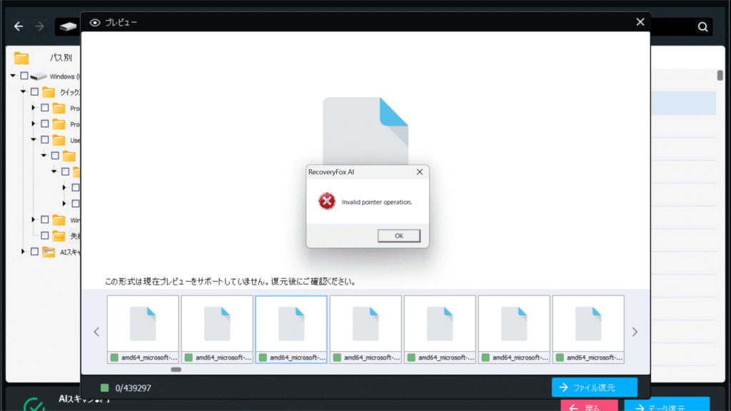The height and width of the screenshot is (411, 731).
Task: Select the first amd64_microsoft thumbnail
Action: pyautogui.click(x=143, y=330)
